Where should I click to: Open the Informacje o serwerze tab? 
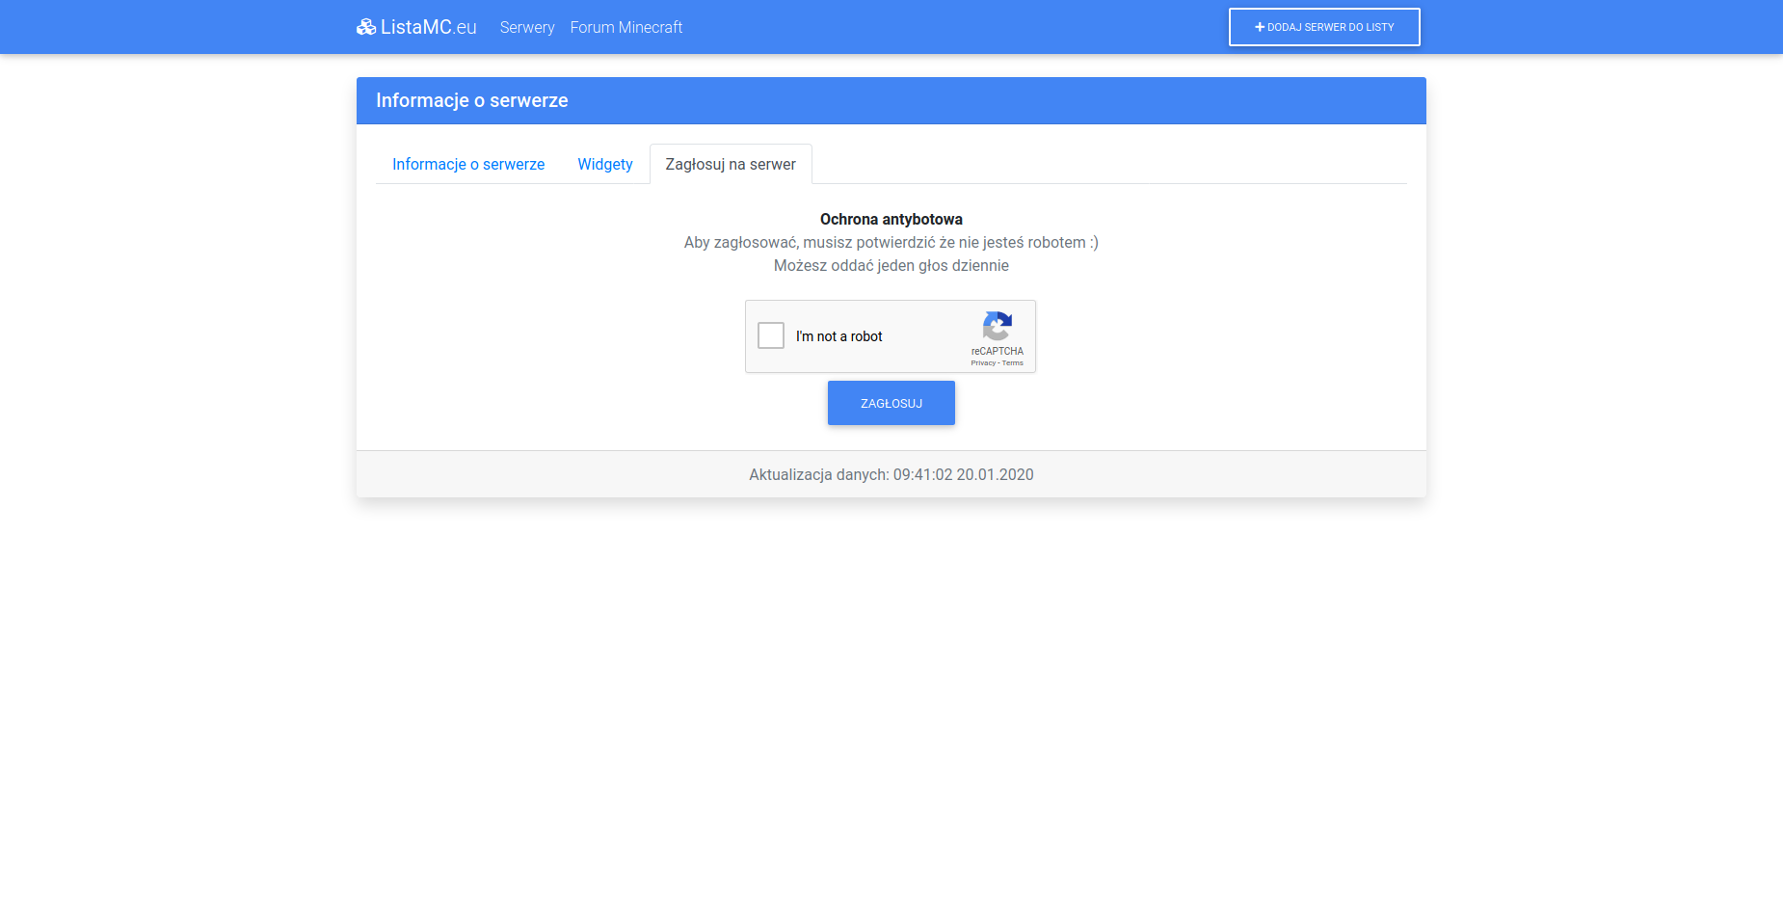coord(468,165)
